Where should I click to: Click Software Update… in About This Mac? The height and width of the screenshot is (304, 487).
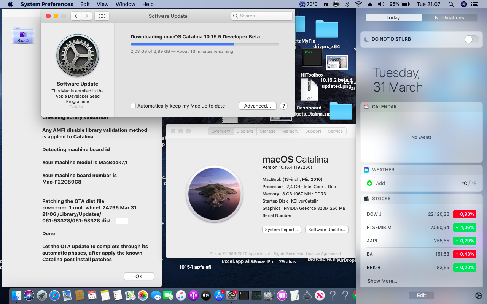pyautogui.click(x=327, y=230)
